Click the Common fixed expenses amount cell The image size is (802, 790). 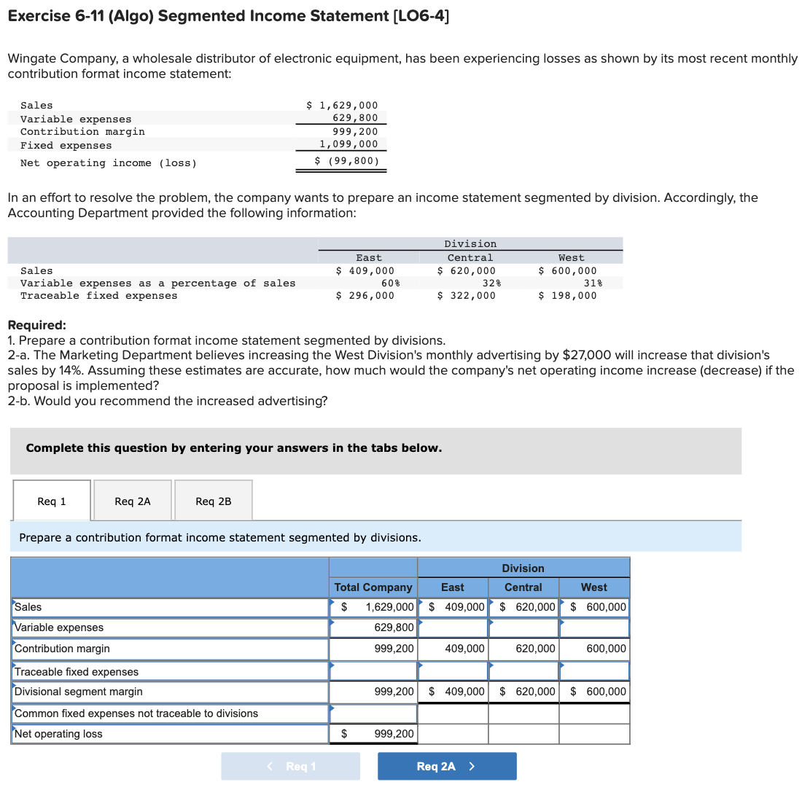pyautogui.click(x=373, y=713)
